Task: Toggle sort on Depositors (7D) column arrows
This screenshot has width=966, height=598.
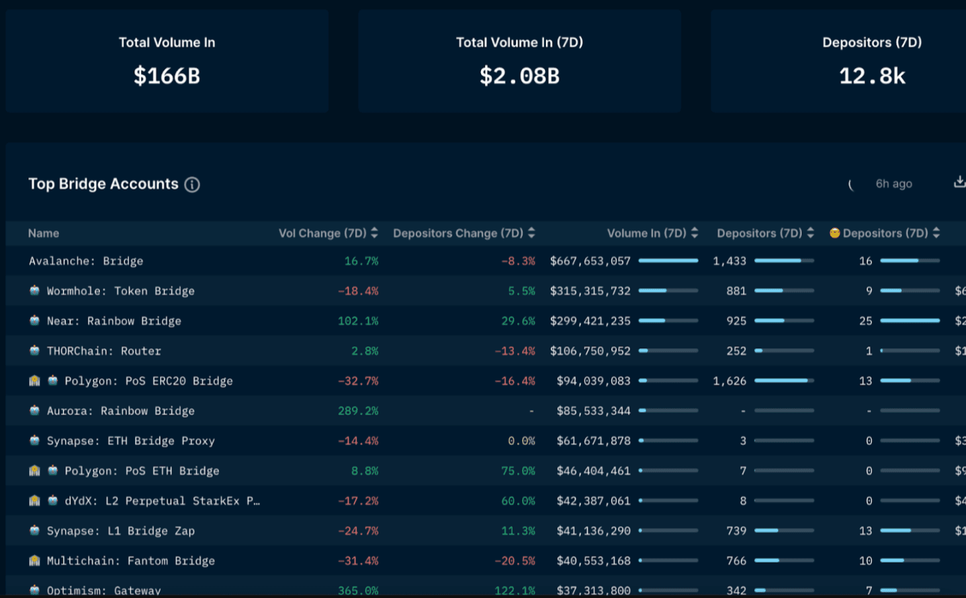Action: click(x=811, y=233)
